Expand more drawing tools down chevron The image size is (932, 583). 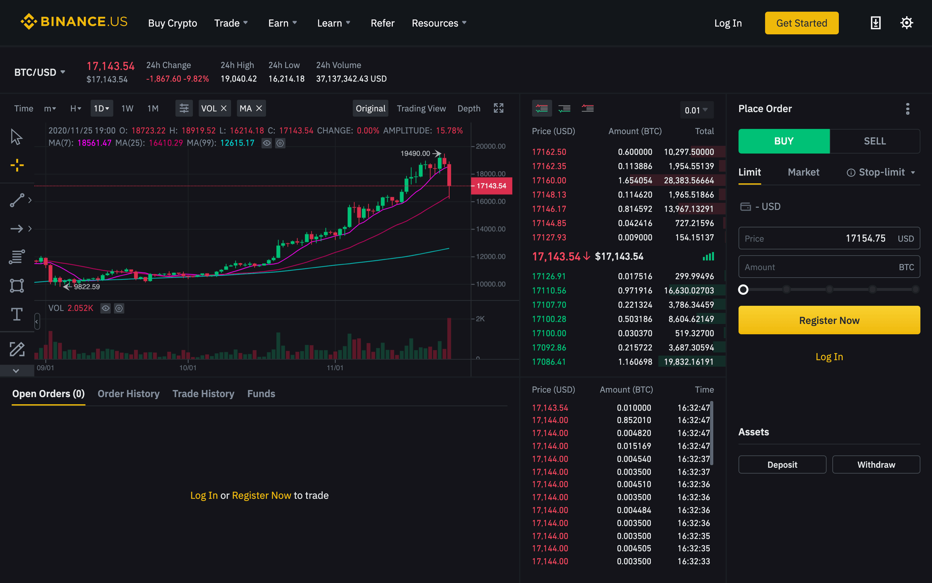pos(16,371)
